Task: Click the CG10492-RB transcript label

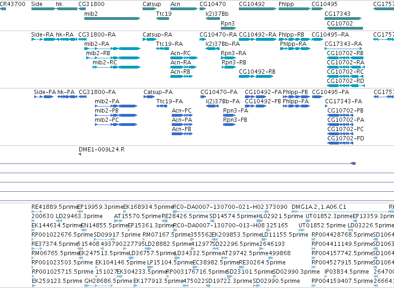Action: coord(257,72)
